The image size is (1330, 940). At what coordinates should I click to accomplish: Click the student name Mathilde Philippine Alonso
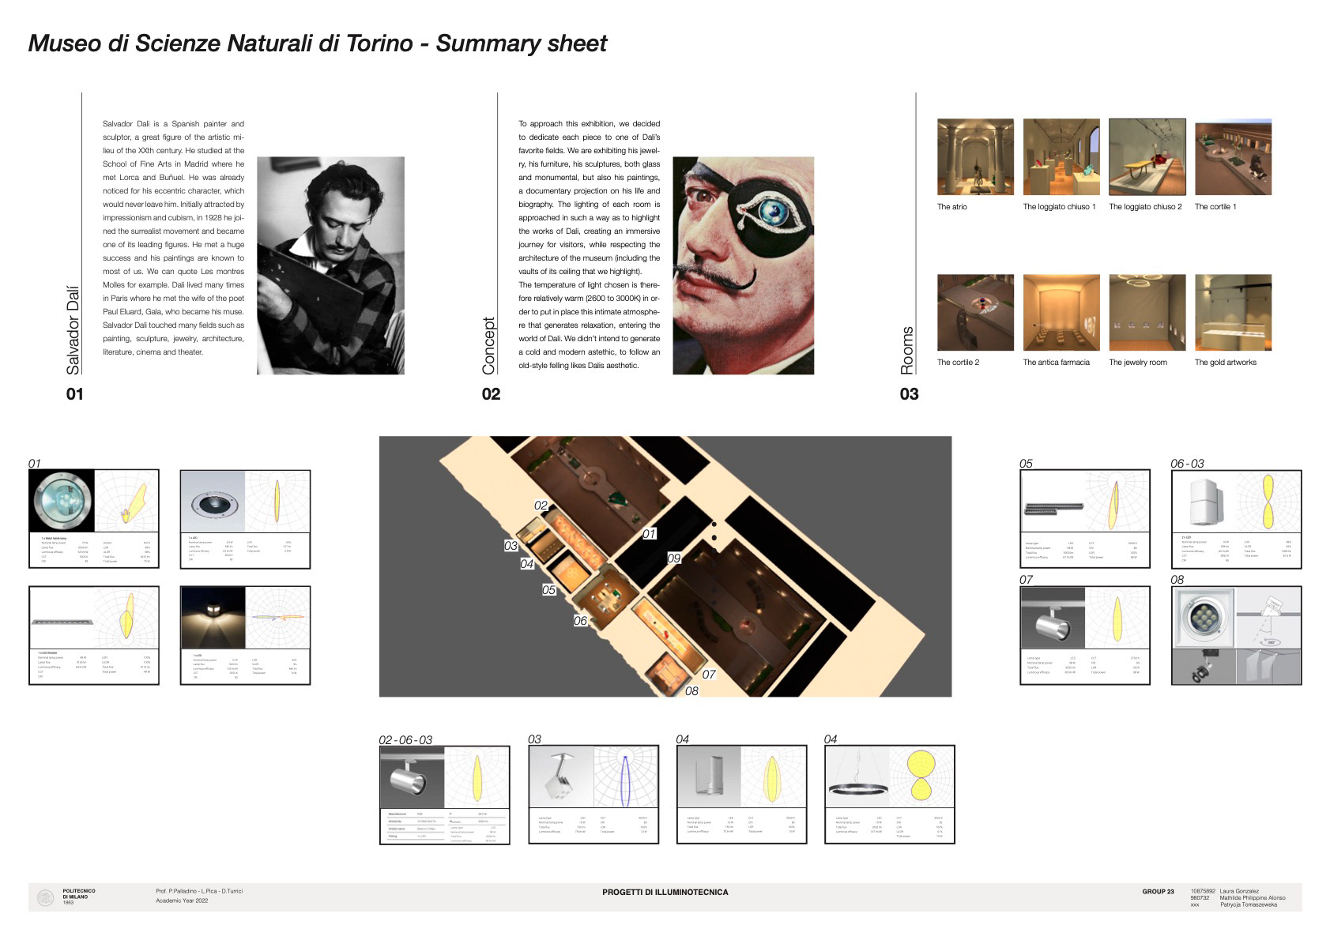pyautogui.click(x=1253, y=898)
